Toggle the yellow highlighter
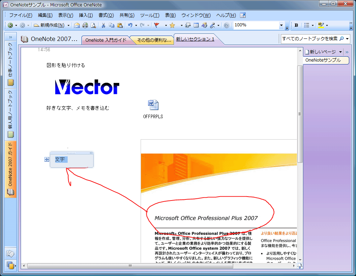 321,25
